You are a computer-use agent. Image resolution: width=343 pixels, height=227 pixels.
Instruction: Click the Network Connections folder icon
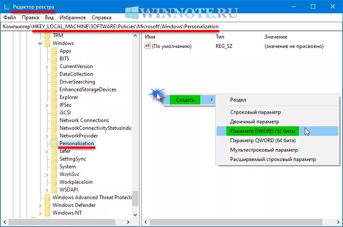tap(54, 120)
